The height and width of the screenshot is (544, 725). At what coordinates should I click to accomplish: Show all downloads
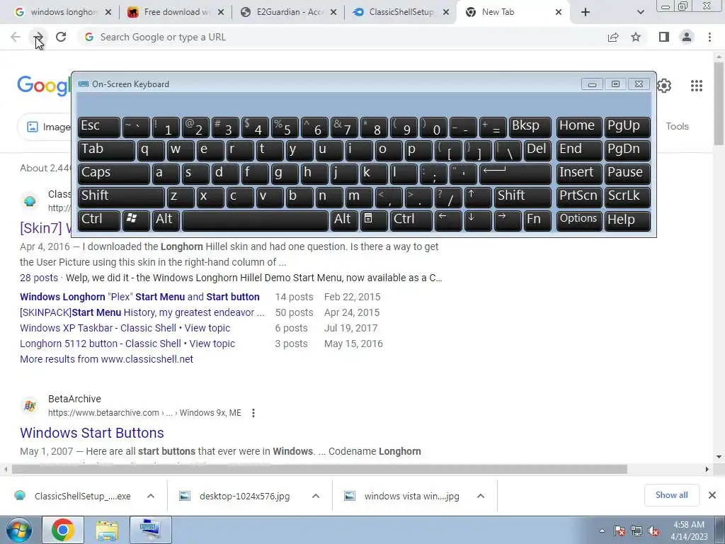pyautogui.click(x=671, y=495)
